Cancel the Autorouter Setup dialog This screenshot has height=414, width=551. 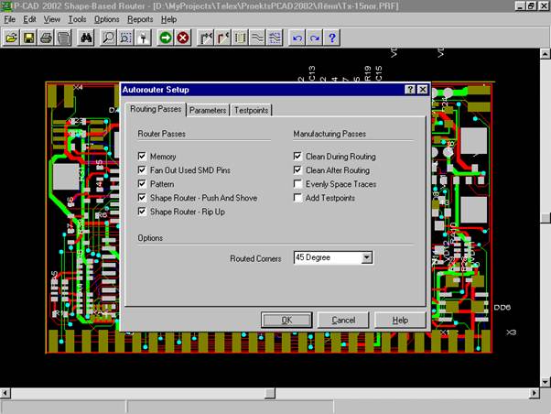[x=343, y=320]
